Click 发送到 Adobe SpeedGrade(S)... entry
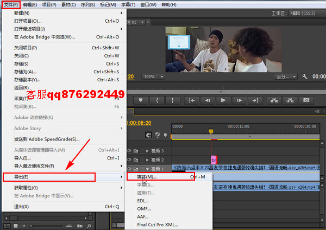326x230 pixels. click(x=68, y=139)
